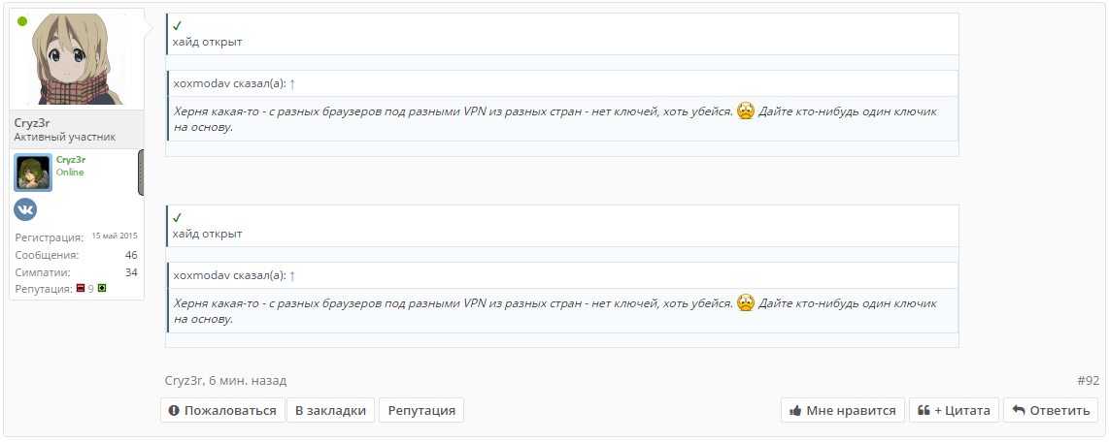Expand the user card side handle

tap(141, 173)
